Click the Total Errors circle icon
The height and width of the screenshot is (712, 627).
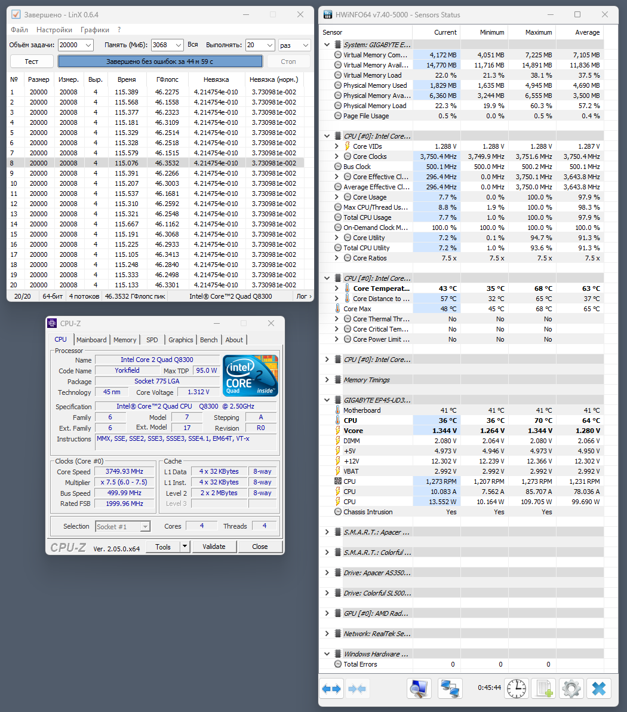click(337, 664)
